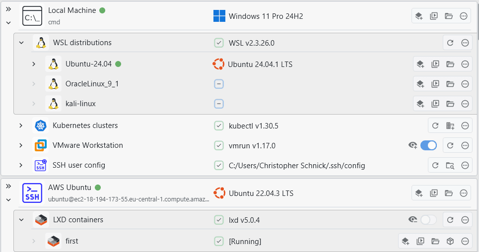Expand the Ubuntu-24.04 distribution

tap(34, 64)
